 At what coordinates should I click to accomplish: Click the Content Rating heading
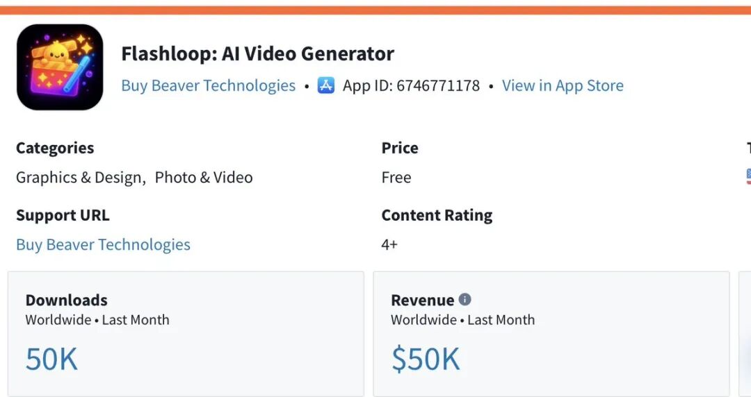pos(437,215)
